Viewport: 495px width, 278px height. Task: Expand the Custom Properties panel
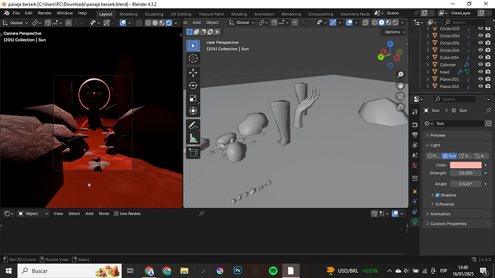[447, 224]
